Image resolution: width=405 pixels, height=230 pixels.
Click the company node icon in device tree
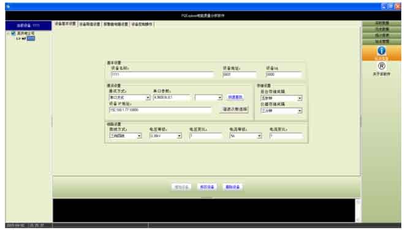point(13,34)
